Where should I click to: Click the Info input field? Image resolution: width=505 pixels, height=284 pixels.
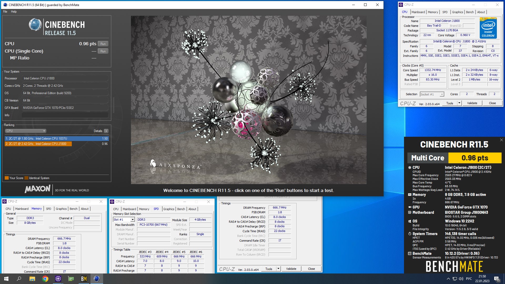point(65,115)
